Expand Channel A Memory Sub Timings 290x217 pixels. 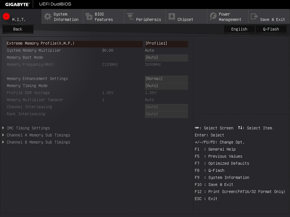pos(38,135)
